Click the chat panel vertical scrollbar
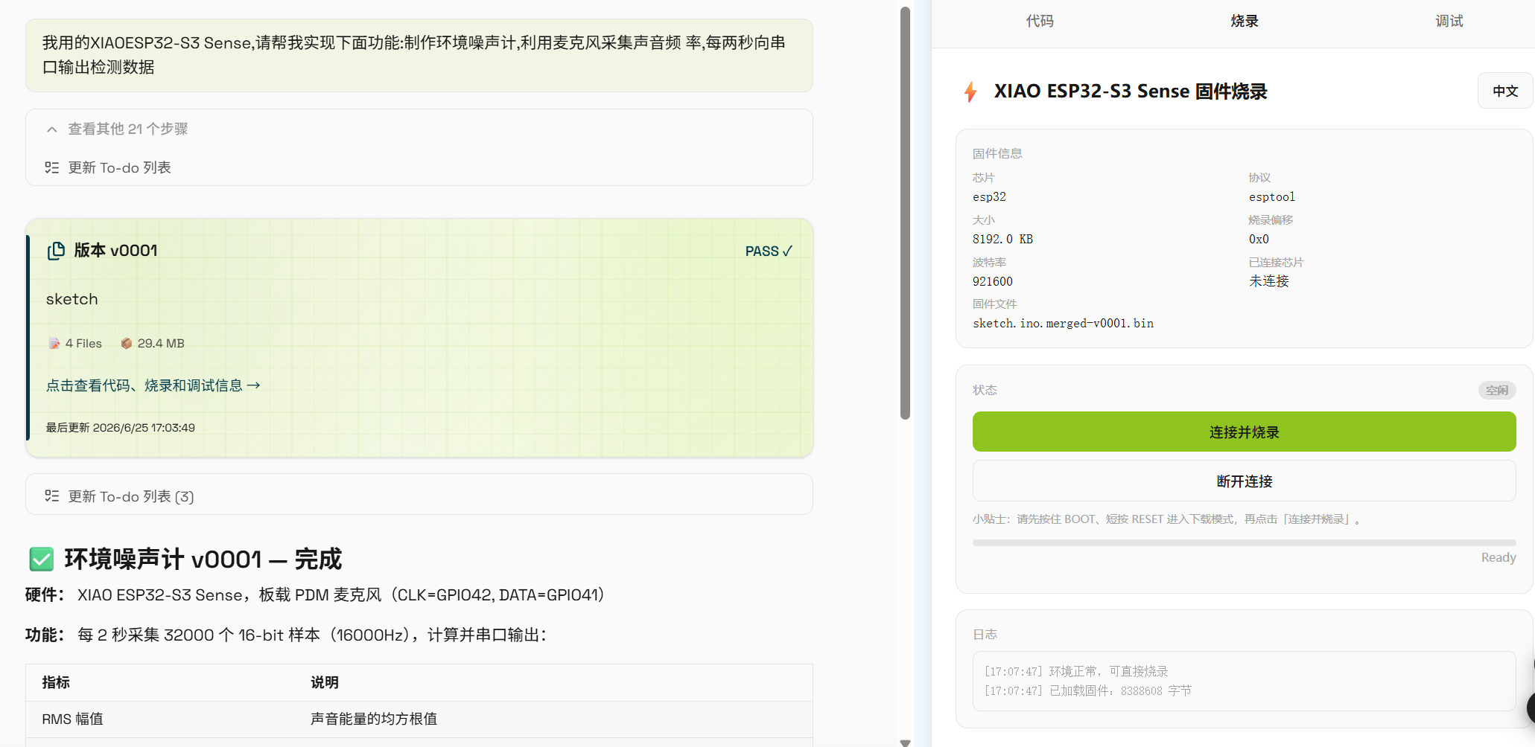 905,214
